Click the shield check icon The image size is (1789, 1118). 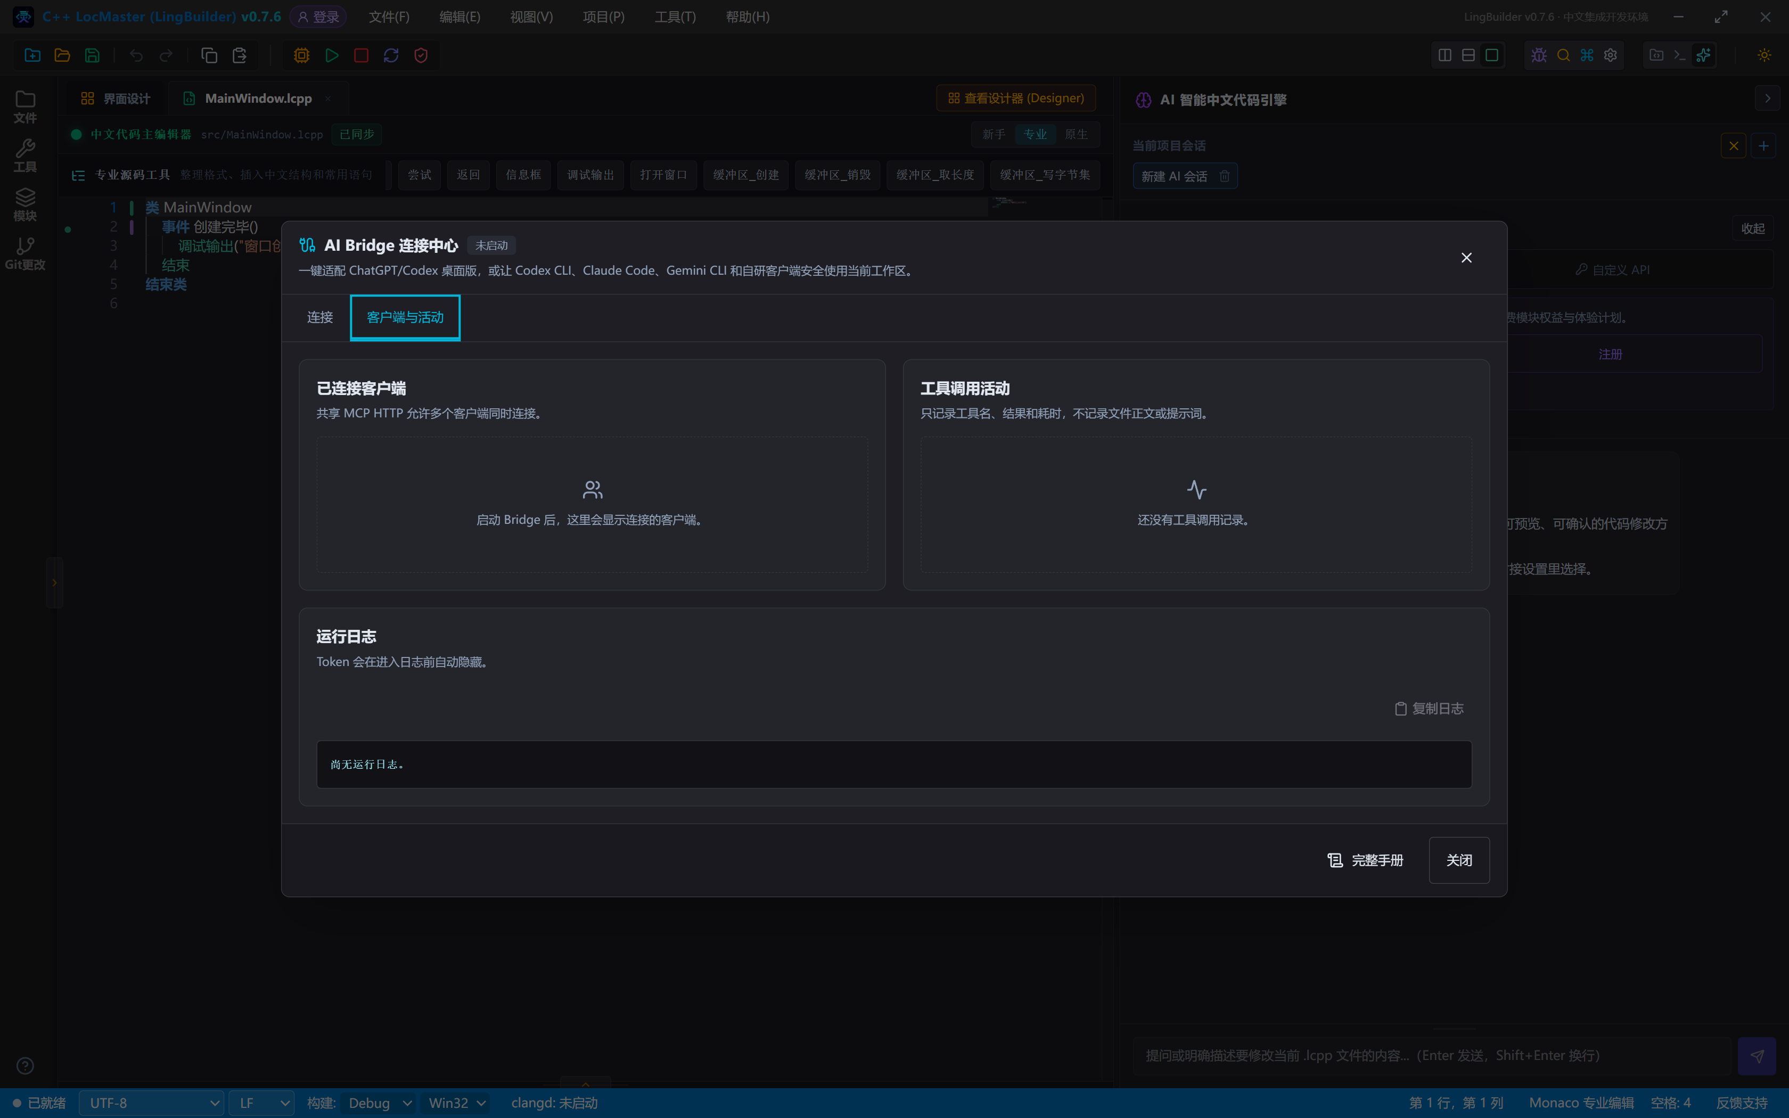coord(421,55)
